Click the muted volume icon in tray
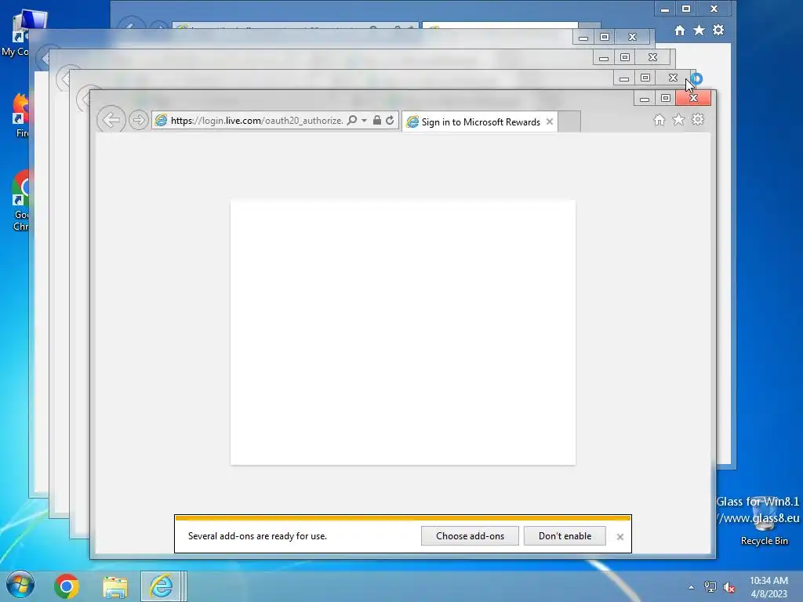The image size is (803, 602). coord(729,587)
